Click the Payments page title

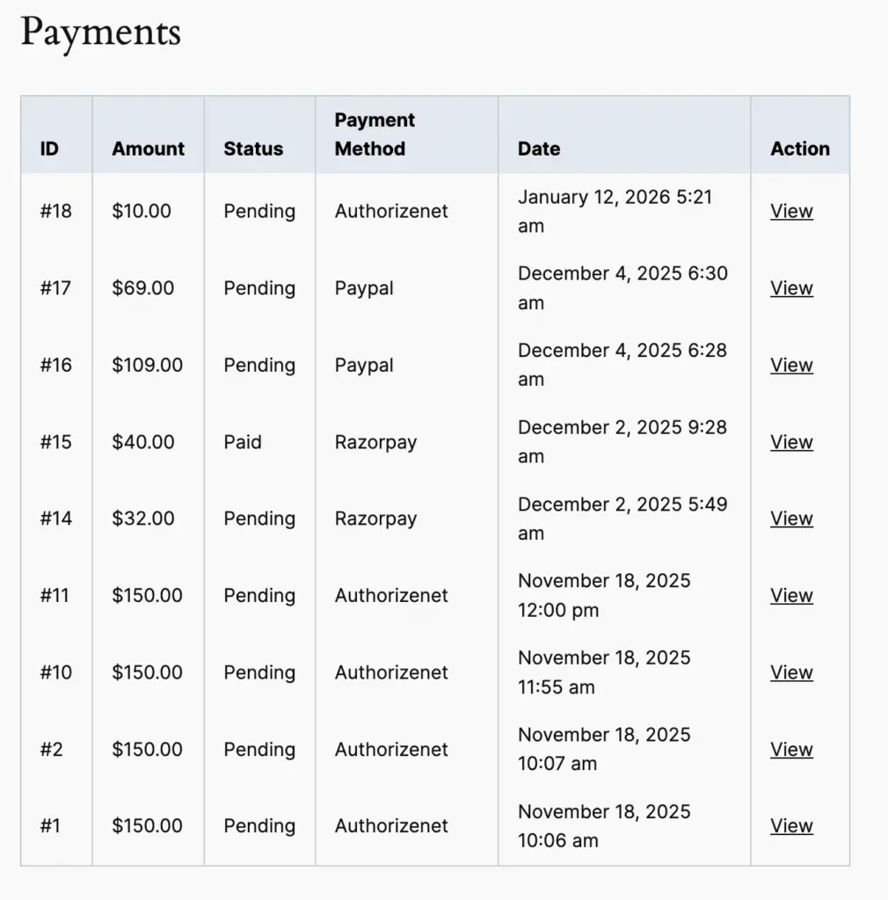tap(100, 33)
